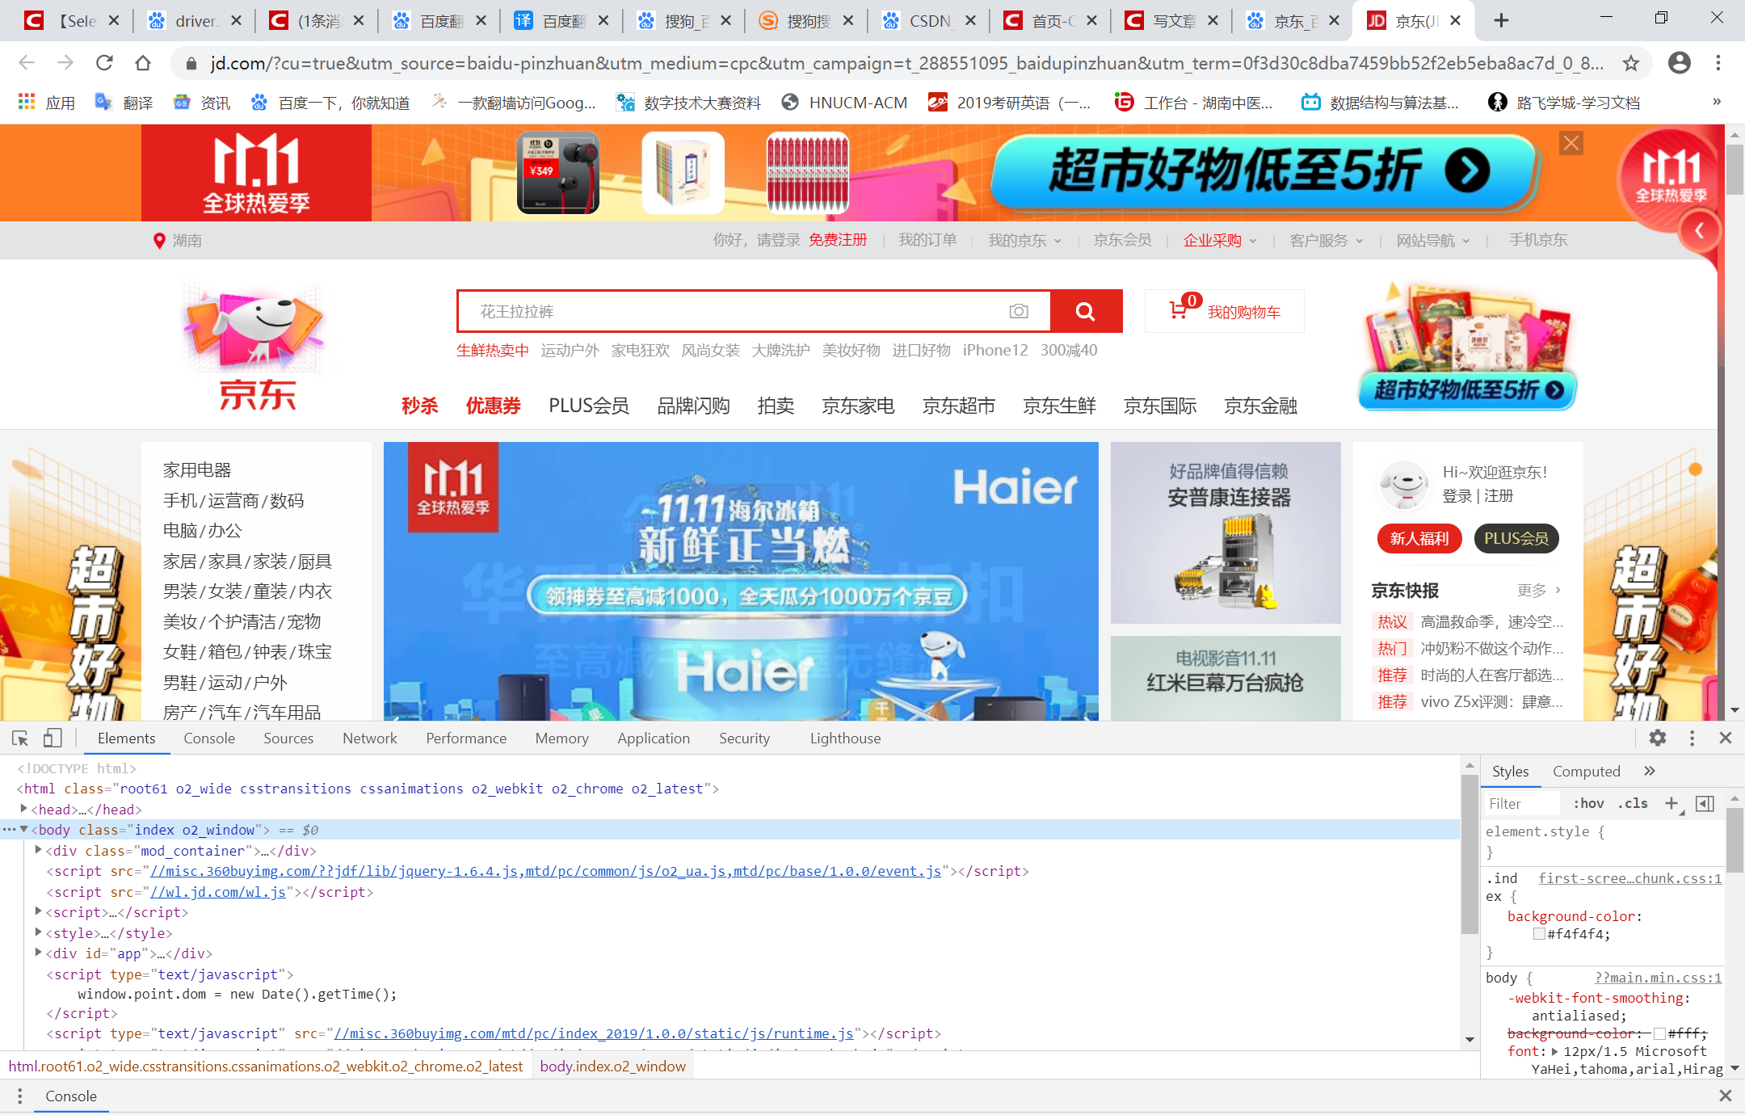Expand the head node in Elements tree
Image resolution: width=1745 pixels, height=1115 pixels.
[23, 809]
